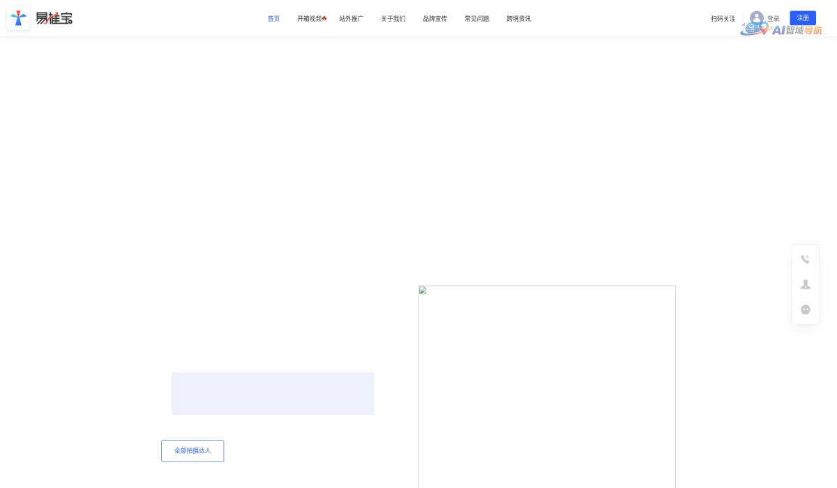This screenshot has height=488, width=837.
Task: Click the Yituibao logo icon
Action: (18, 18)
